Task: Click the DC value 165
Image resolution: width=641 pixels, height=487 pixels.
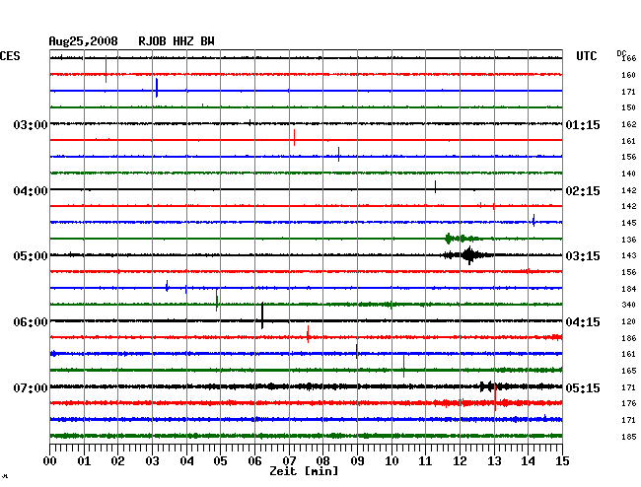Action: 628,371
